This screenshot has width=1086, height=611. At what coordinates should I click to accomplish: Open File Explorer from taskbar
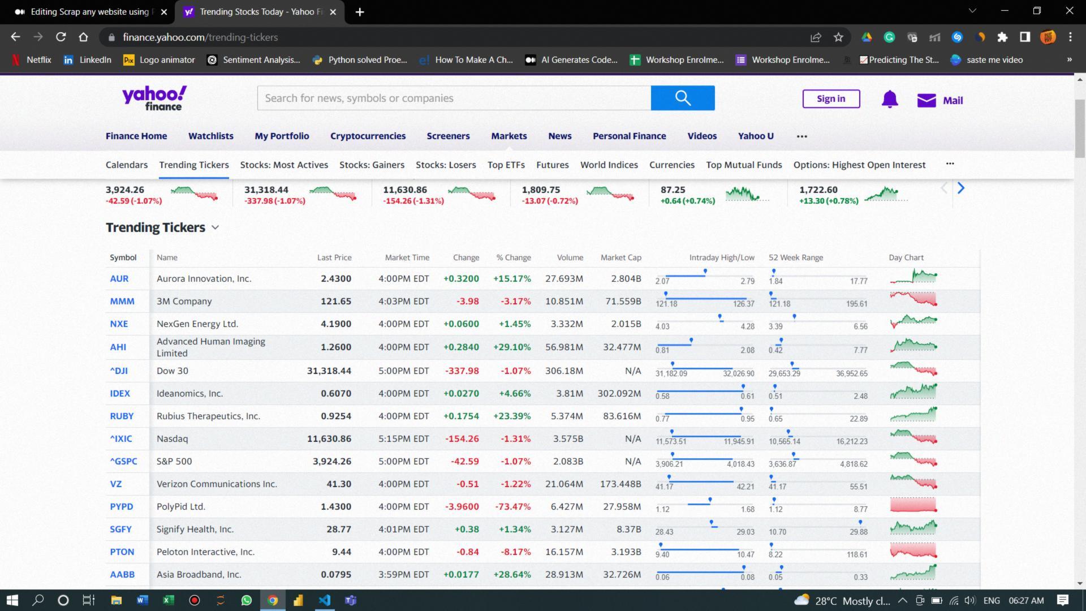coord(116,600)
